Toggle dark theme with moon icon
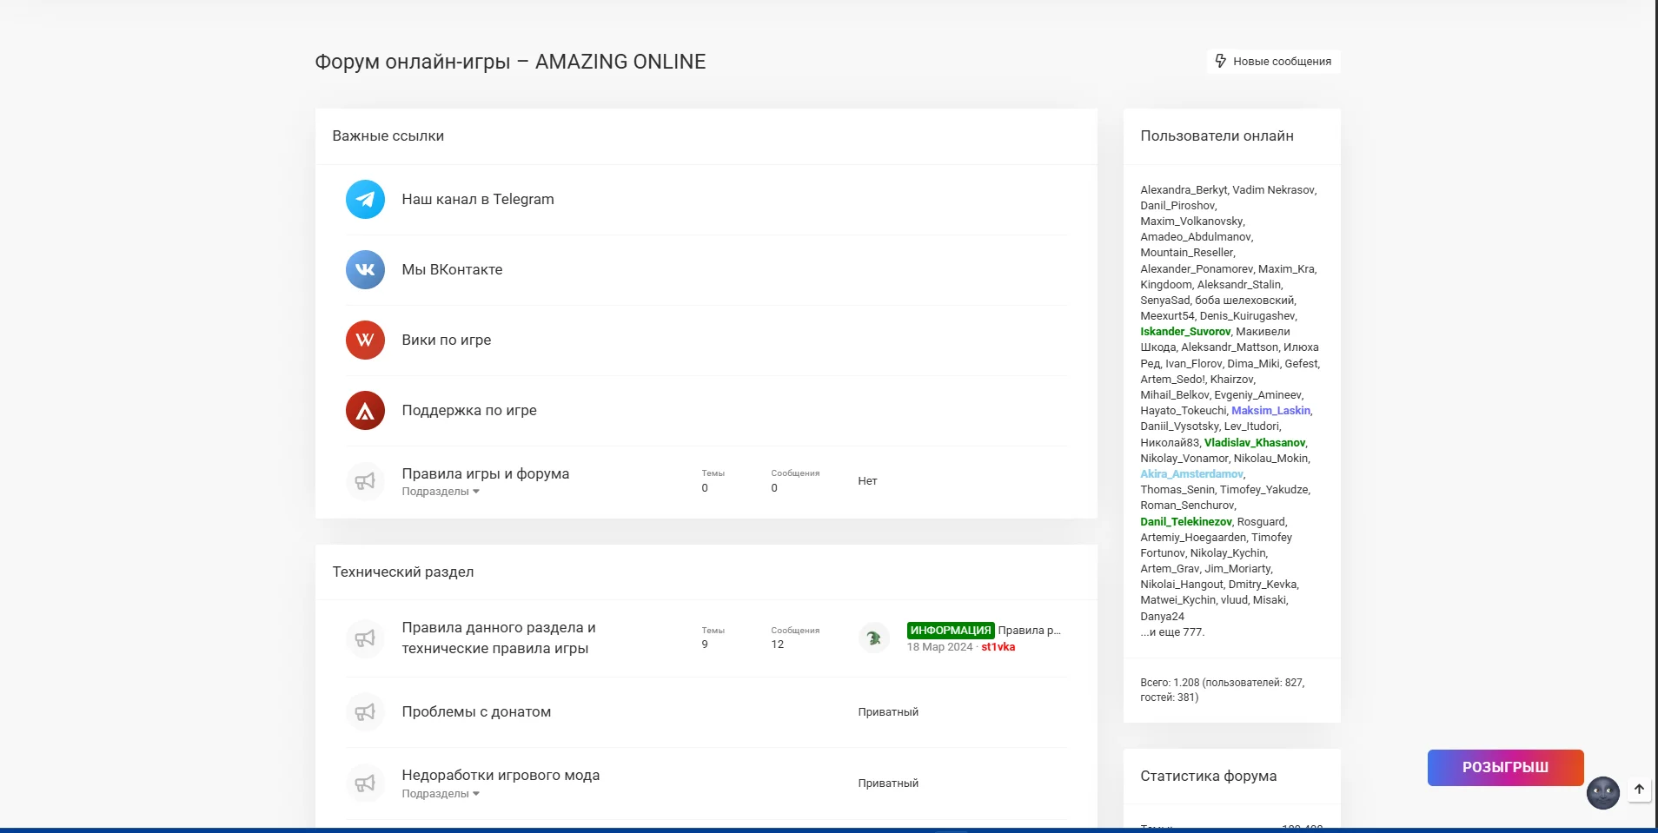The image size is (1658, 833). click(x=1602, y=792)
